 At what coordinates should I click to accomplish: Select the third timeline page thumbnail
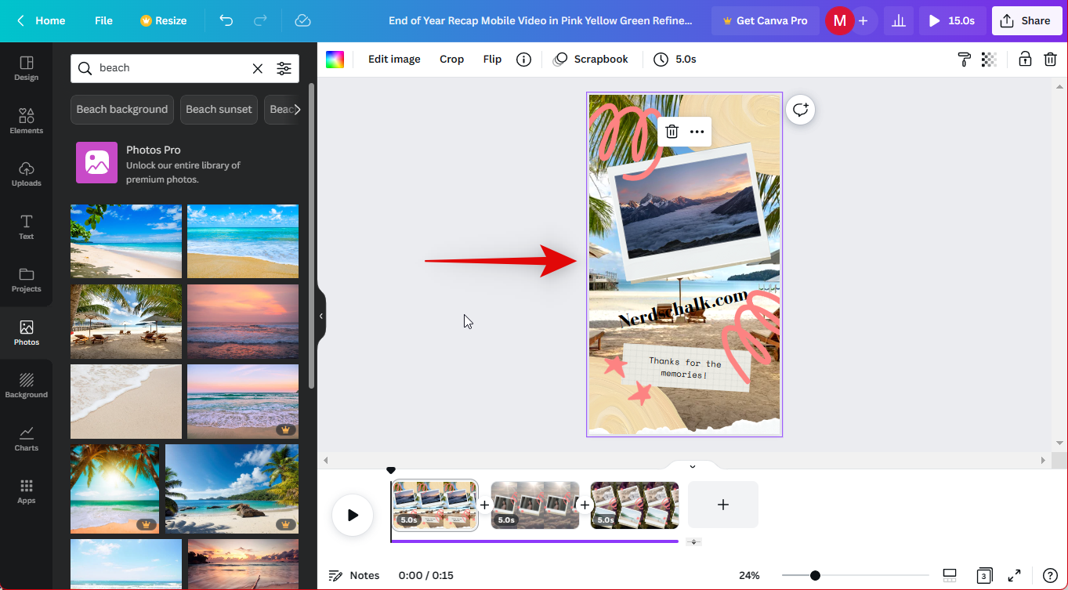(x=635, y=505)
